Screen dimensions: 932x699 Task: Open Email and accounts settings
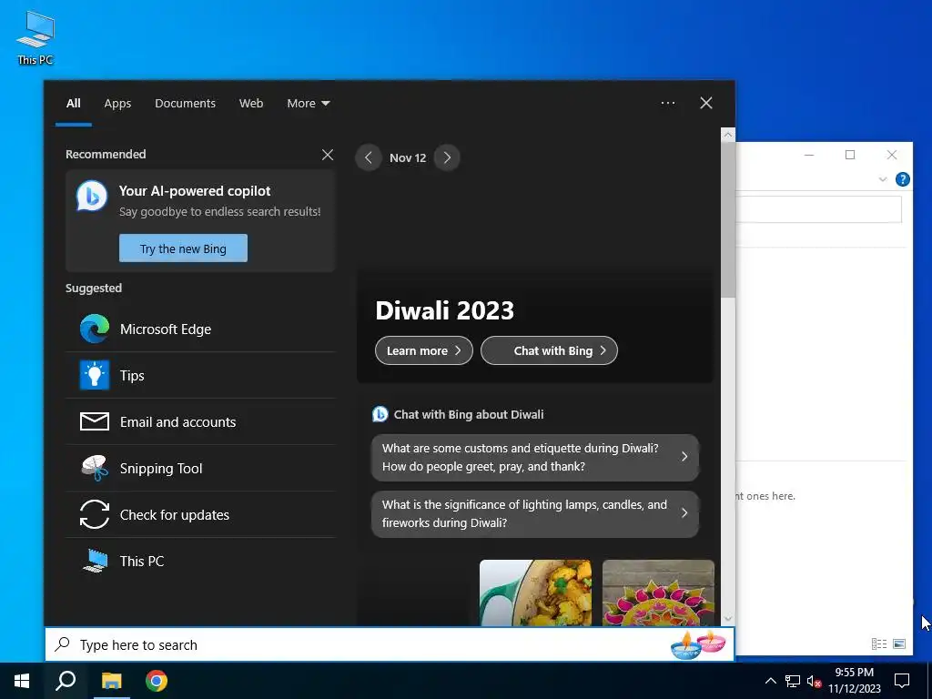pyautogui.click(x=200, y=422)
